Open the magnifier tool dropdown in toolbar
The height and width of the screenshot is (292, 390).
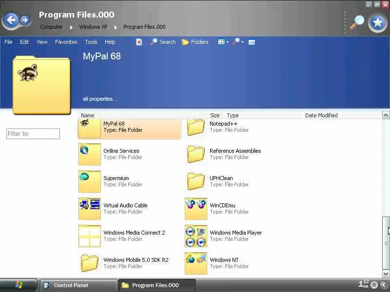click(x=238, y=42)
